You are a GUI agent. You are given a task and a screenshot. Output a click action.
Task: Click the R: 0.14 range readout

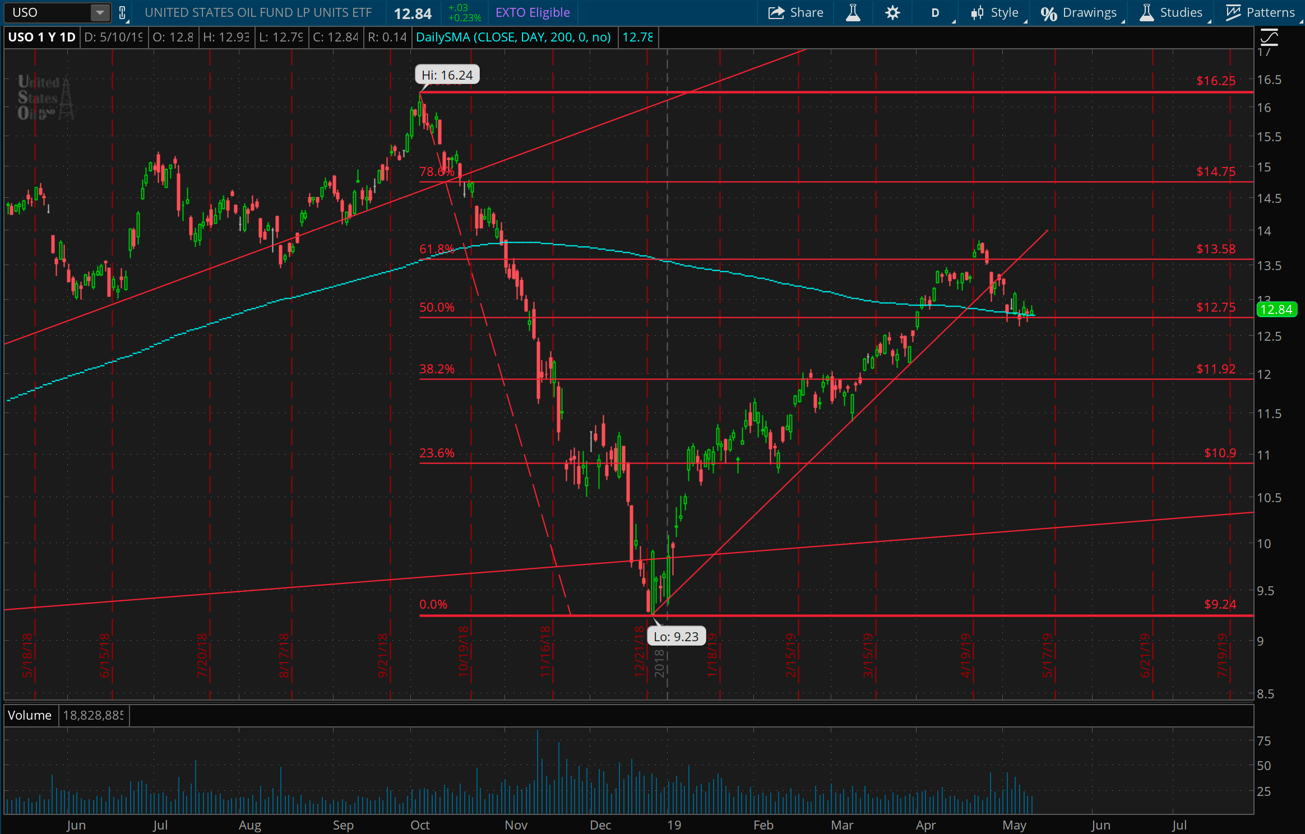pyautogui.click(x=387, y=38)
